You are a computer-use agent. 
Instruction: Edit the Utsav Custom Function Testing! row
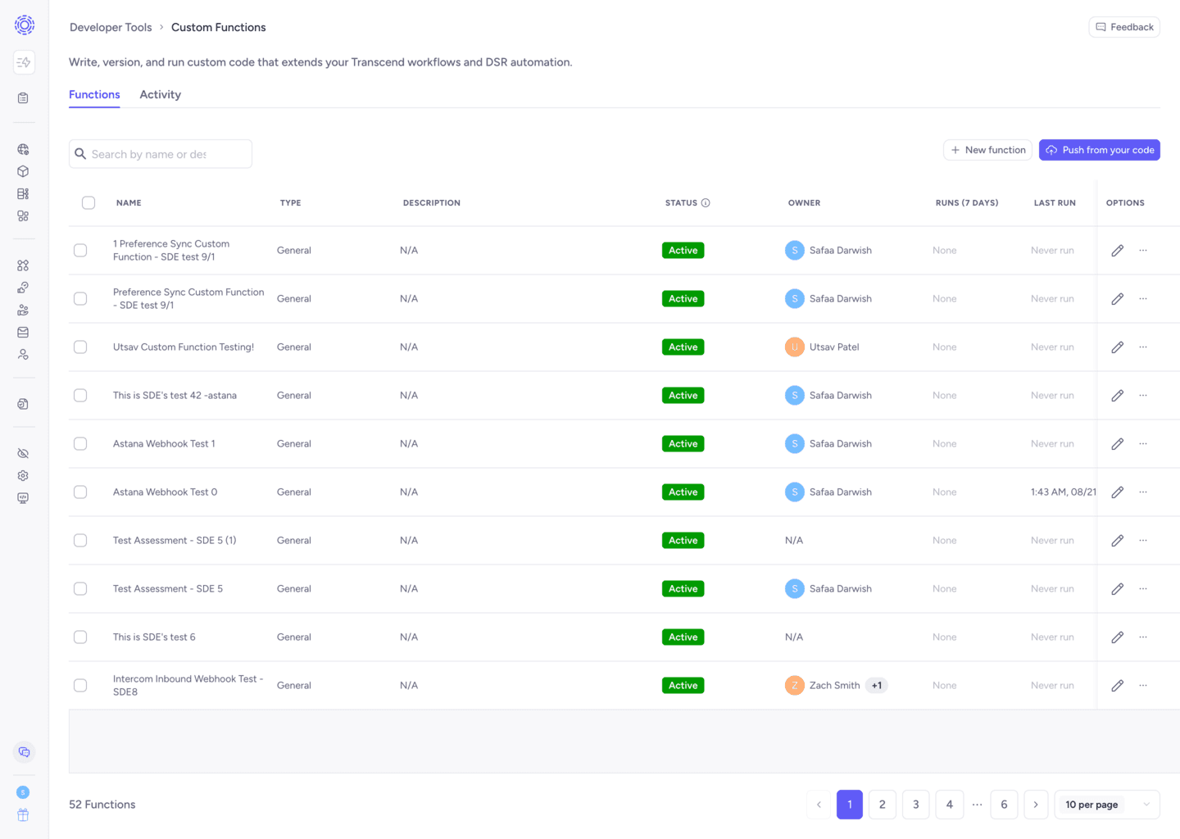click(1117, 347)
